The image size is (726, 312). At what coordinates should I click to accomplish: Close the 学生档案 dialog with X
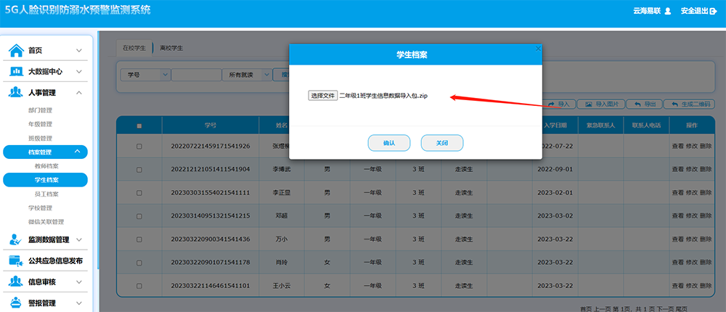coord(538,49)
